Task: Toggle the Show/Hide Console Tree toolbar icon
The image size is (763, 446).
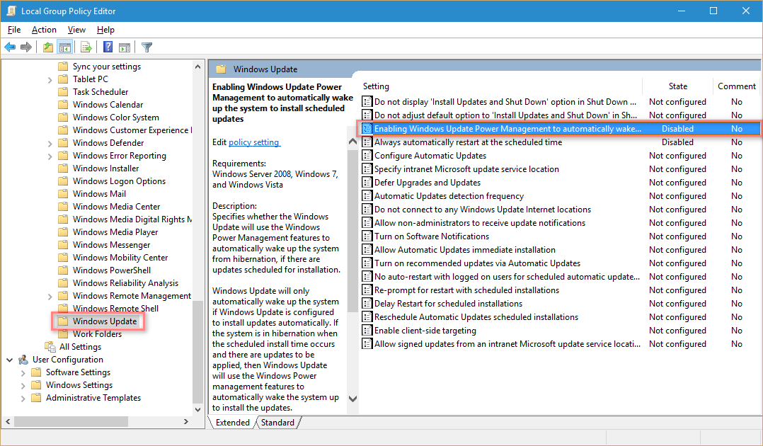Action: [x=64, y=47]
